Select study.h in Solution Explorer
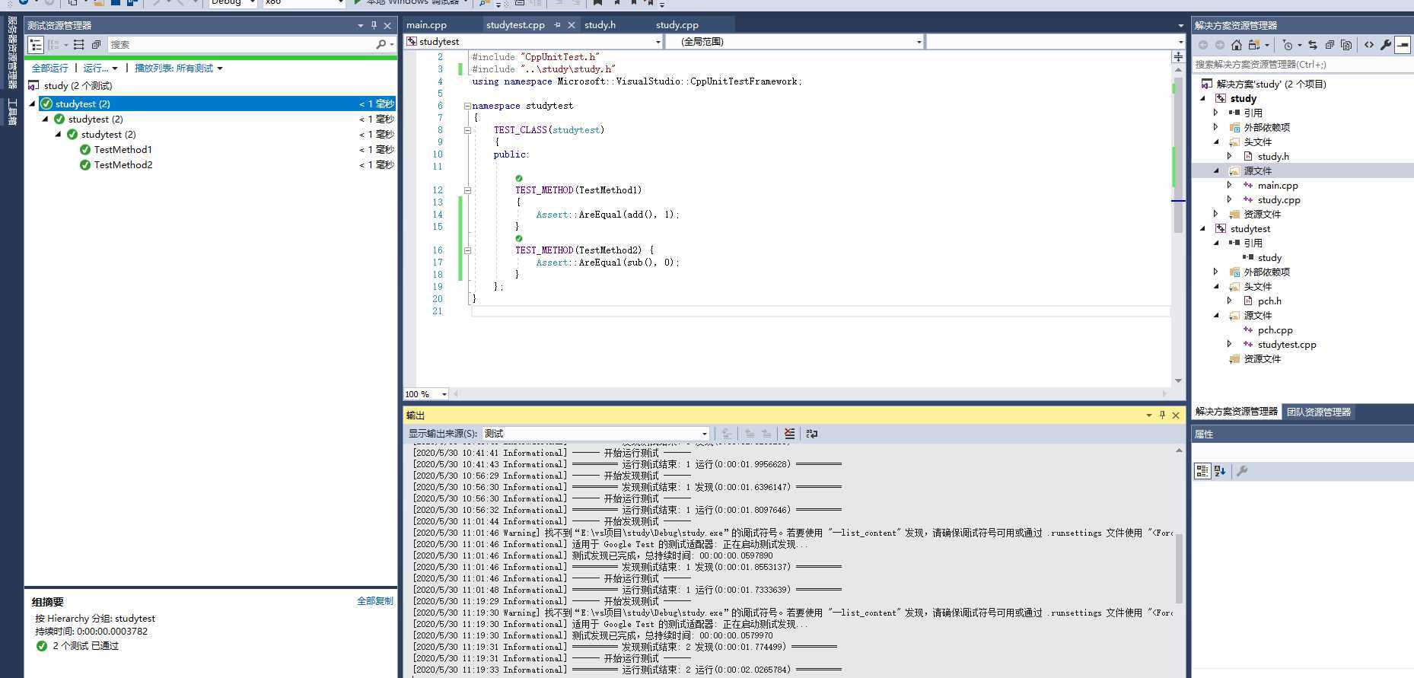1414x678 pixels. coord(1273,157)
